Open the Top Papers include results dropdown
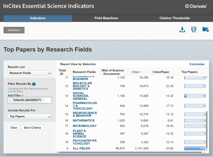Screen dimensions: 213x157 (30, 116)
